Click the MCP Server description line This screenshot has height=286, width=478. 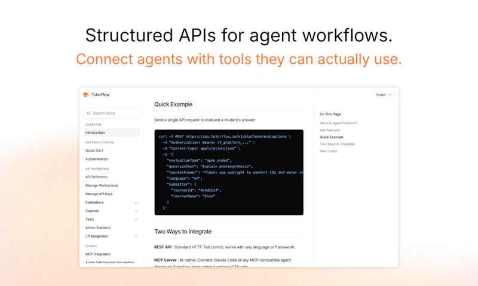[222, 260]
